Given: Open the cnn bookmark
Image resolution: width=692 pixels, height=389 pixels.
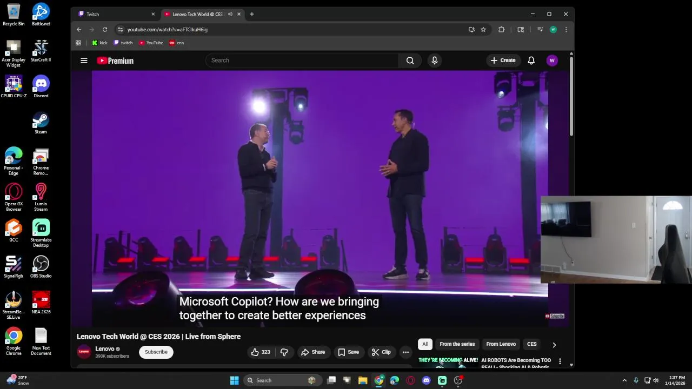Looking at the screenshot, I should coord(176,43).
